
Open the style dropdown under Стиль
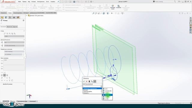[14, 36]
